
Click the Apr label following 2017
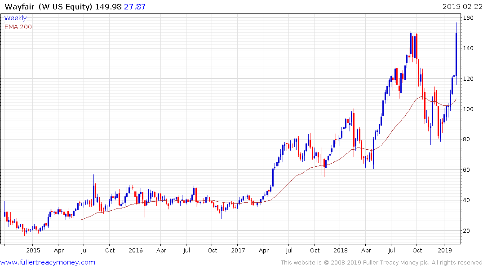[264, 250]
